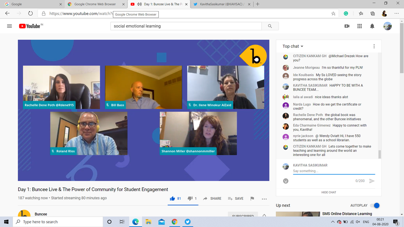This screenshot has height=227, width=404.
Task: Open the browser Collections icon
Action: 373,14
